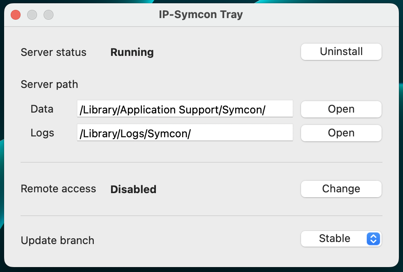Click the close window red circle
The image size is (403, 272).
coord(15,14)
